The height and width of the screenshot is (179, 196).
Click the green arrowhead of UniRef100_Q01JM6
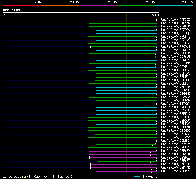pos(156,64)
